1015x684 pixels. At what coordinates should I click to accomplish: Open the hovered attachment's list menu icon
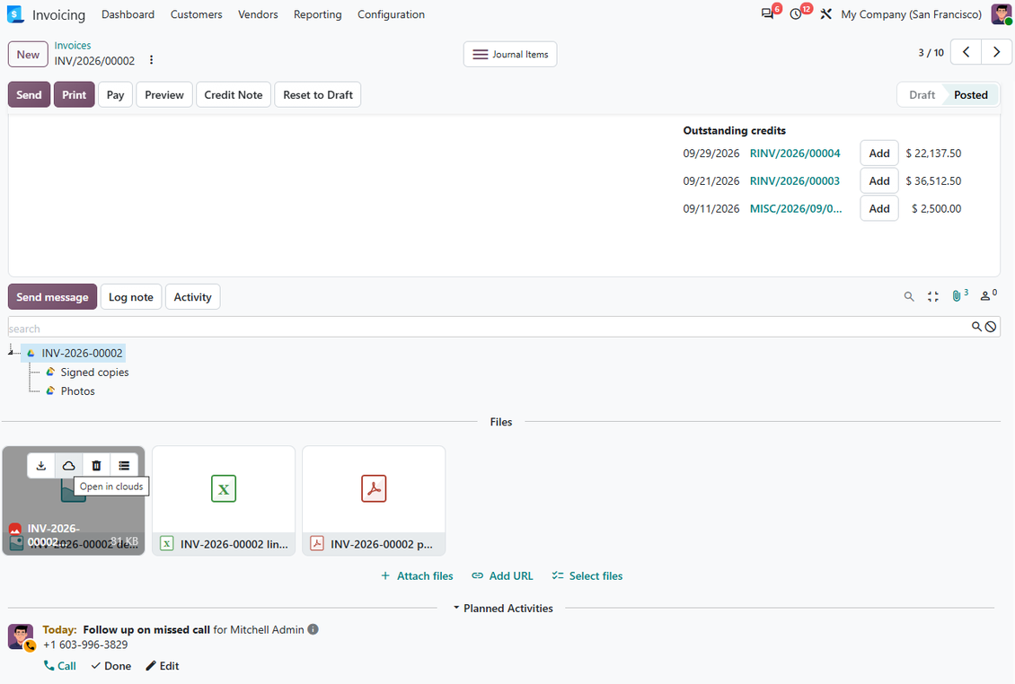click(x=124, y=466)
